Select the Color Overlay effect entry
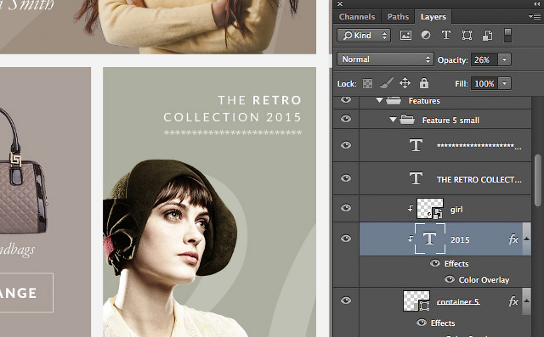The image size is (544, 337). [484, 280]
